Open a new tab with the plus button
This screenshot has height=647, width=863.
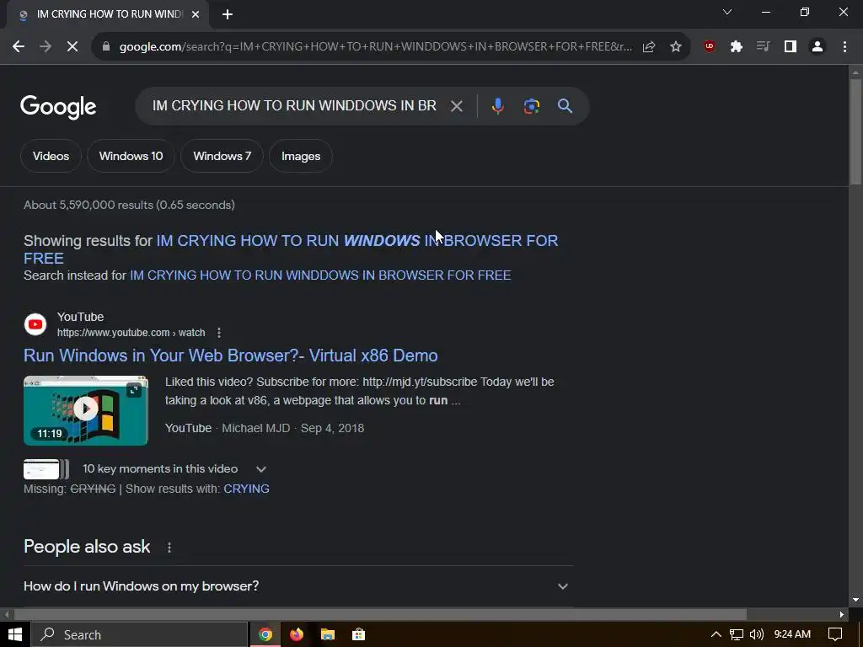click(x=228, y=14)
